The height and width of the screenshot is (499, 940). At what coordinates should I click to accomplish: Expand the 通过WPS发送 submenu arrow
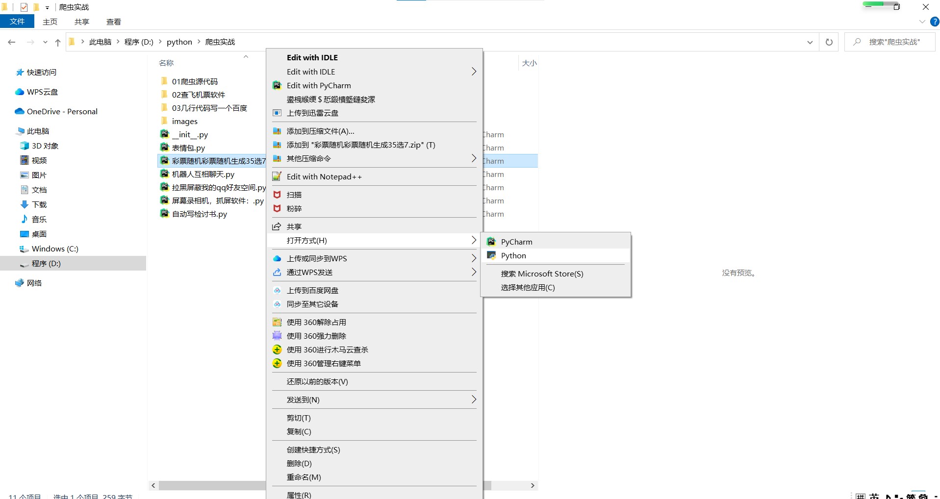tap(474, 272)
